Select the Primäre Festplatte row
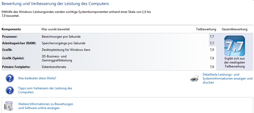 [x=109, y=67]
